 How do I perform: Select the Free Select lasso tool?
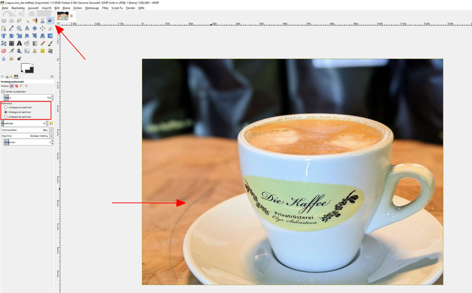19,21
